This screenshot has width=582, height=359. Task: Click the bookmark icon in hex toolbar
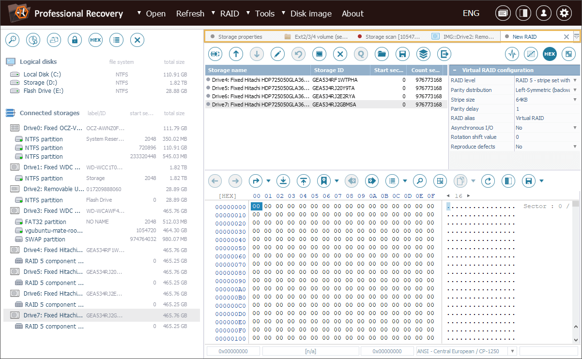pos(324,181)
